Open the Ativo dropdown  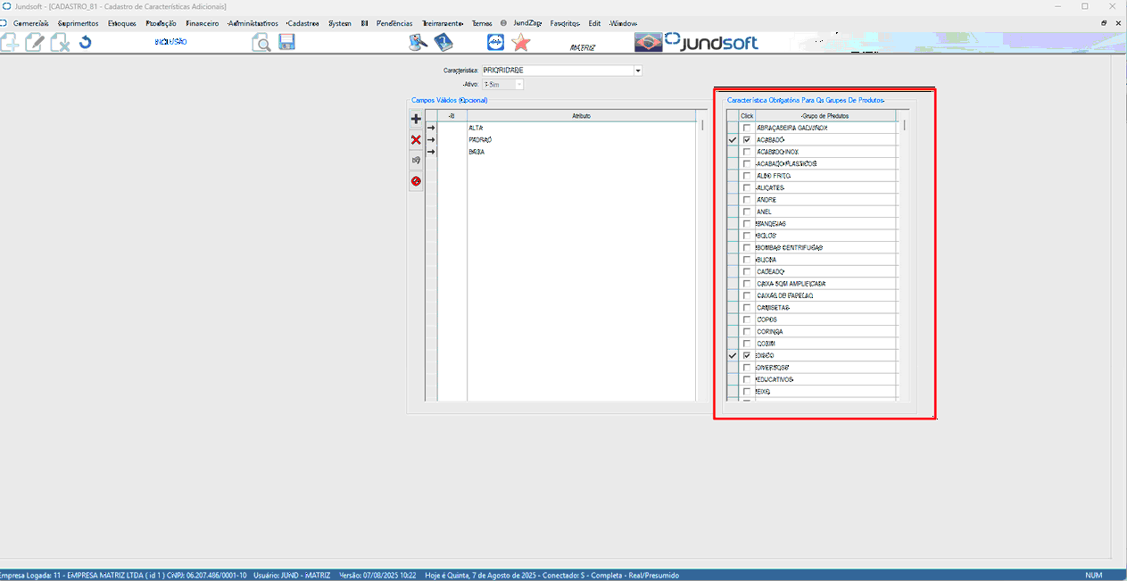click(518, 84)
